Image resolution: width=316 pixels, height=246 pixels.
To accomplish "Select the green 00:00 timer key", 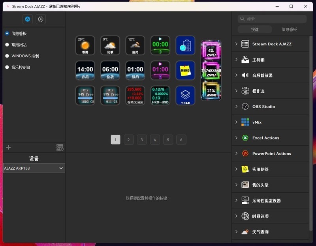I will (160, 45).
